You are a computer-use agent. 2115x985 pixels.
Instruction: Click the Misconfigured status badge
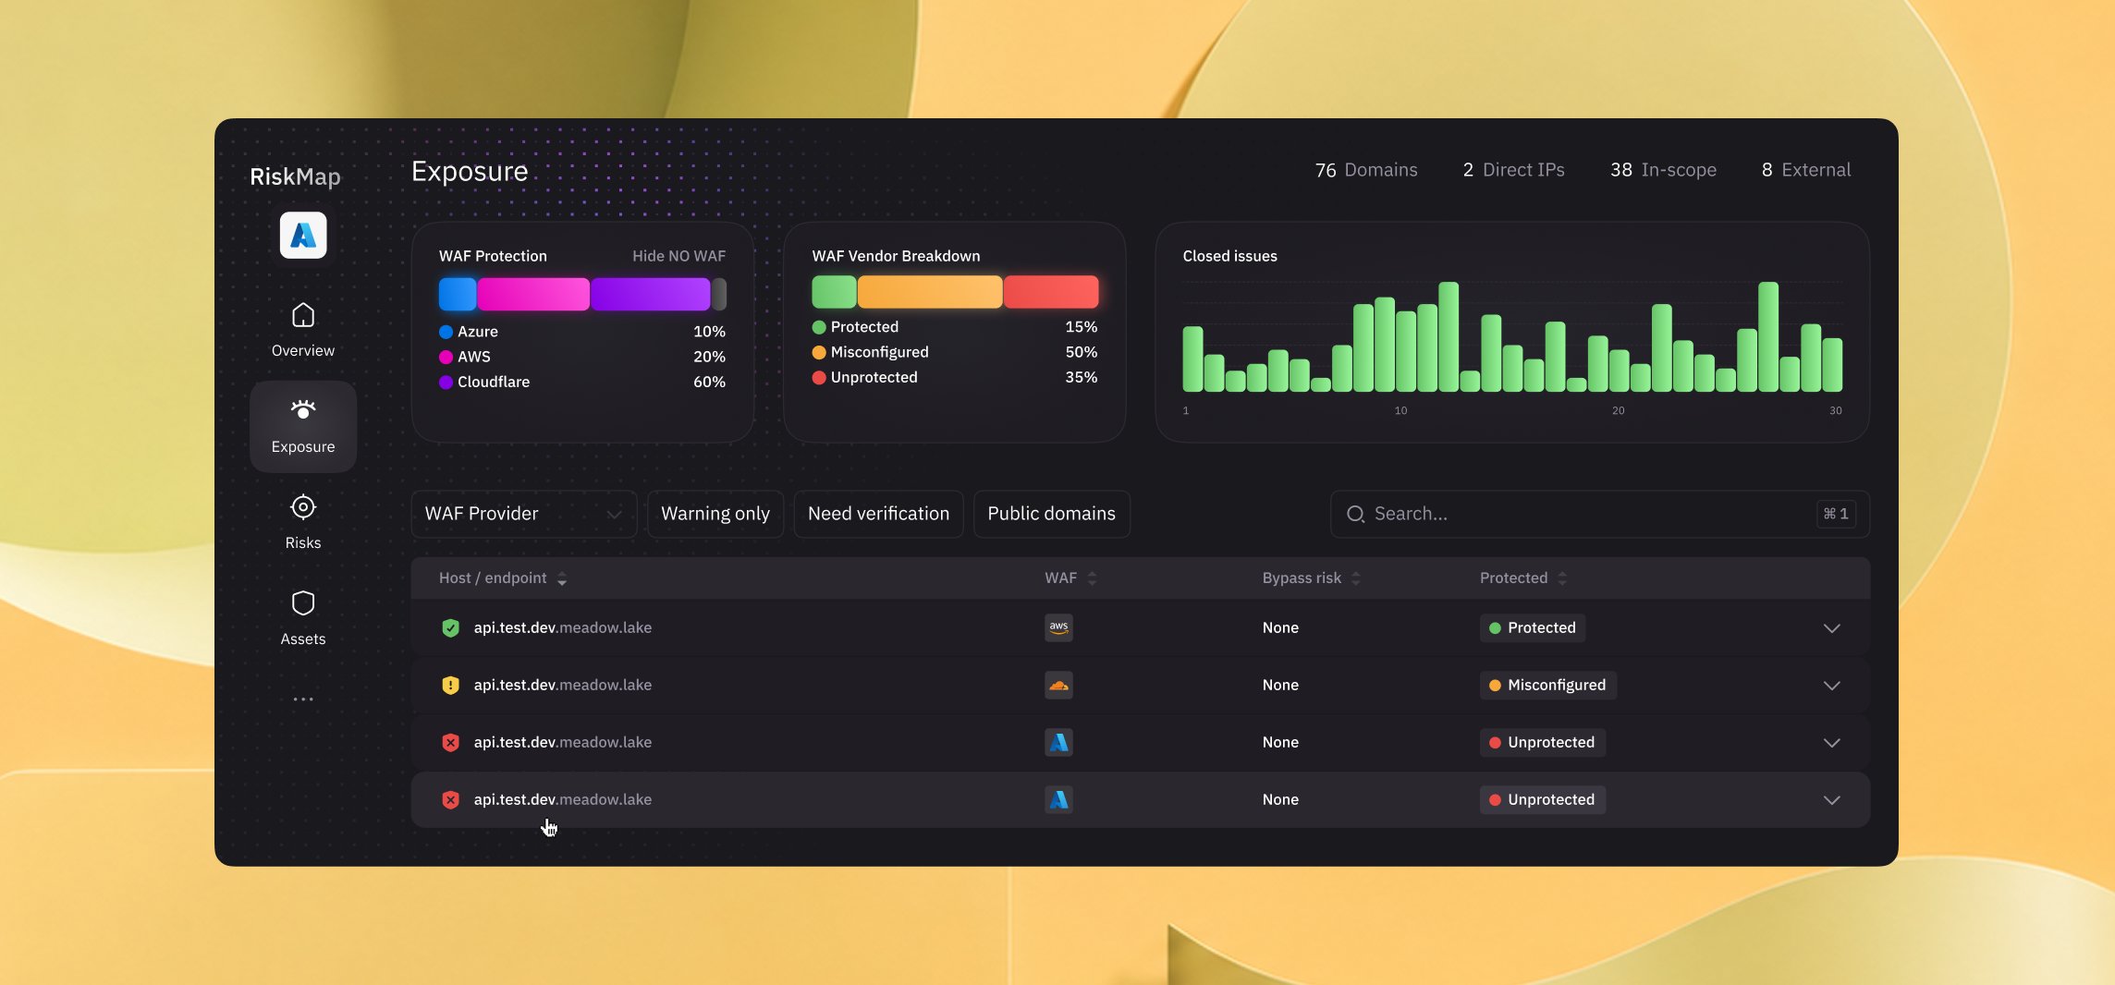click(1547, 685)
